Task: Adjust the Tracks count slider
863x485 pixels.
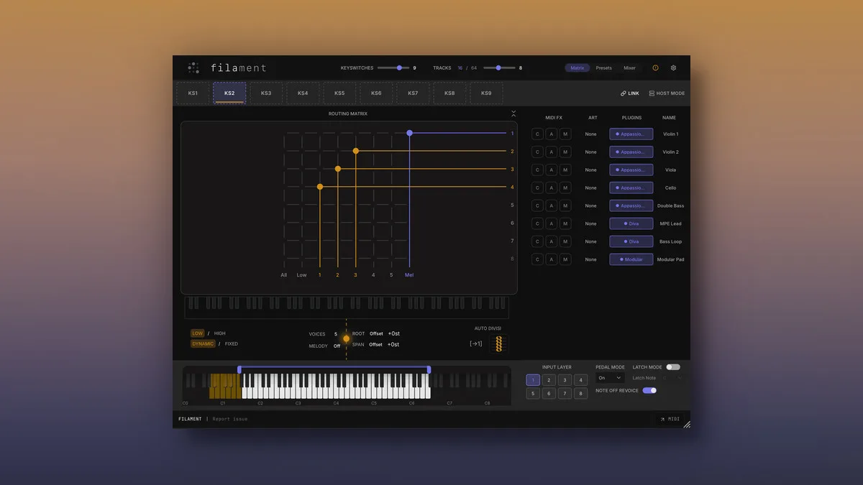Action: (x=499, y=68)
